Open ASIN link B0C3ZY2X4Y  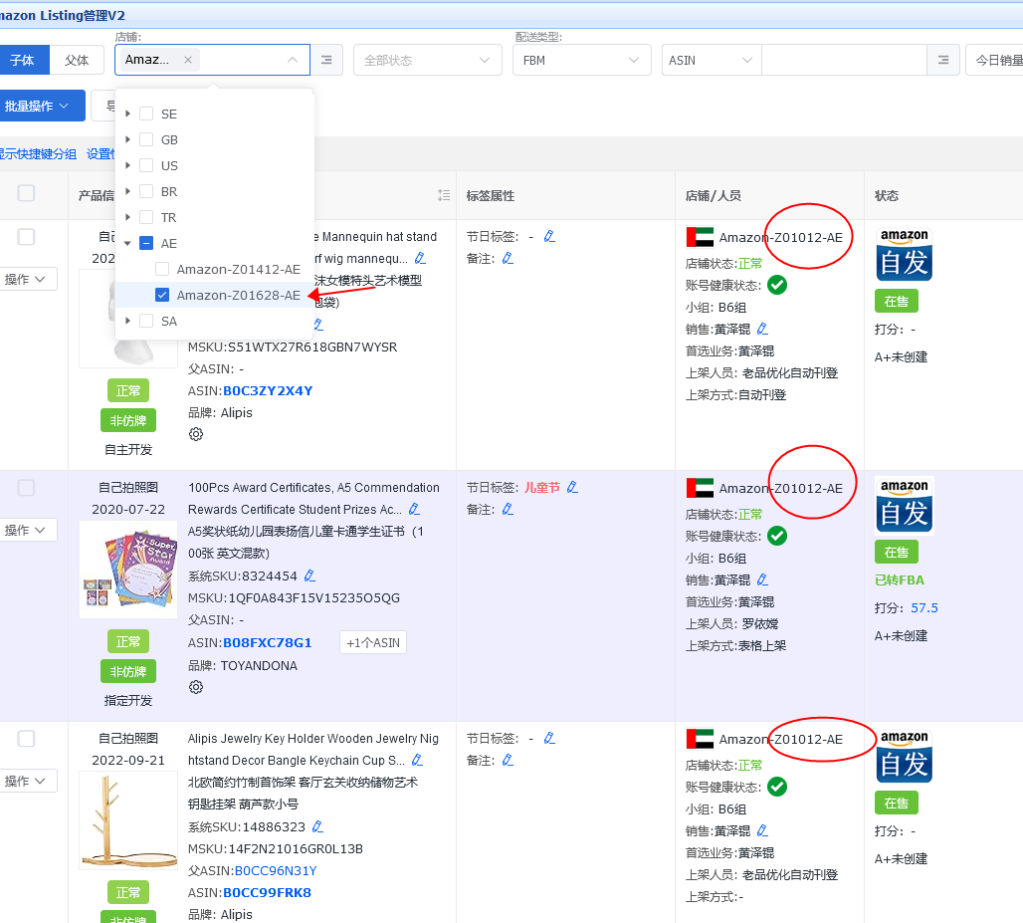pyautogui.click(x=268, y=391)
